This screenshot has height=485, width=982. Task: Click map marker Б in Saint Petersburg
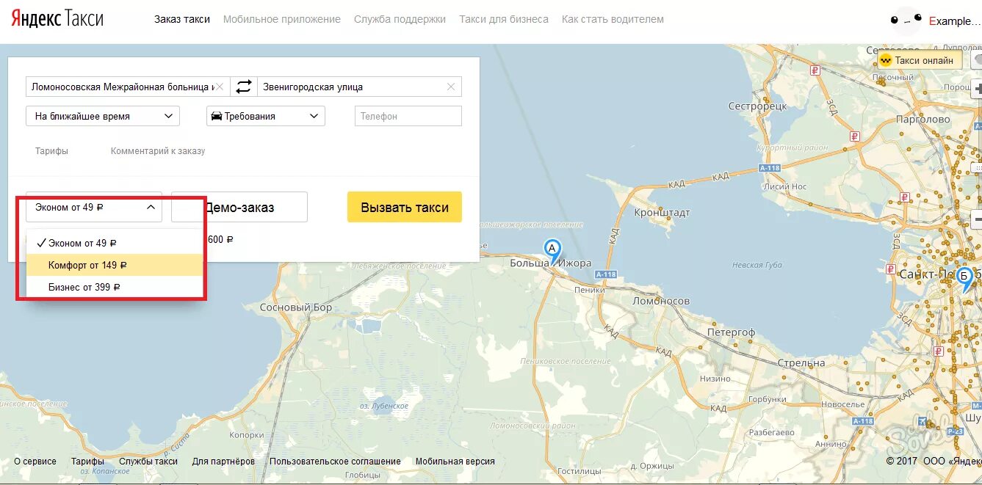966,280
